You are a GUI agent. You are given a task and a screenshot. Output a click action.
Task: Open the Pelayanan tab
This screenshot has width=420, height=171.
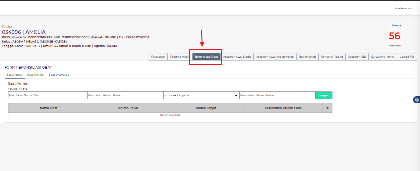(158, 57)
